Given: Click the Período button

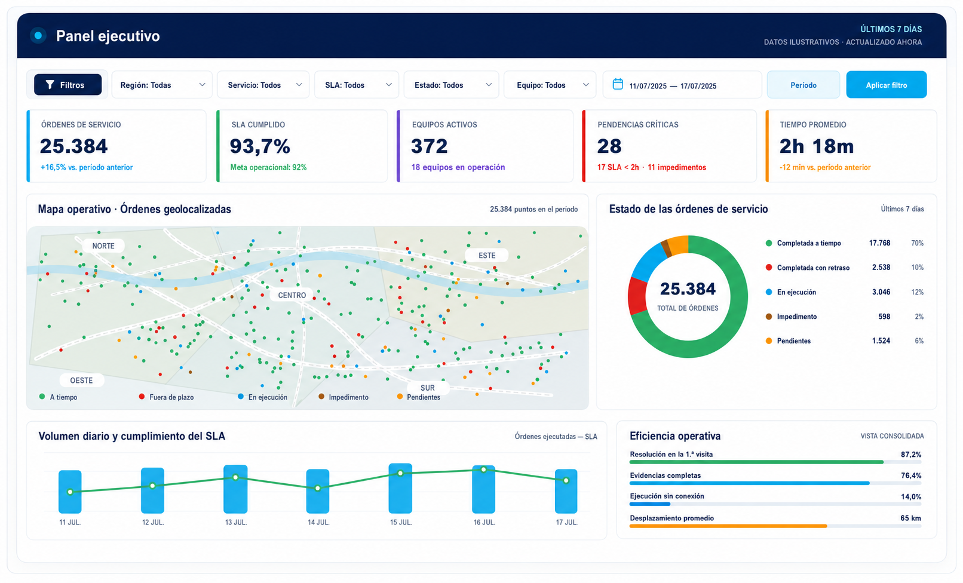Looking at the screenshot, I should pyautogui.click(x=803, y=85).
